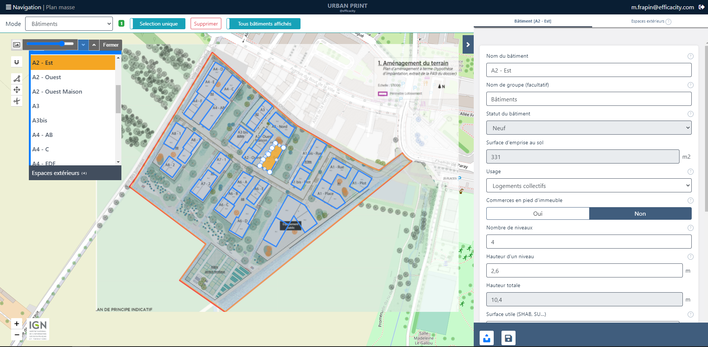Click the red Supprimer button
This screenshot has width=708, height=347.
[206, 24]
